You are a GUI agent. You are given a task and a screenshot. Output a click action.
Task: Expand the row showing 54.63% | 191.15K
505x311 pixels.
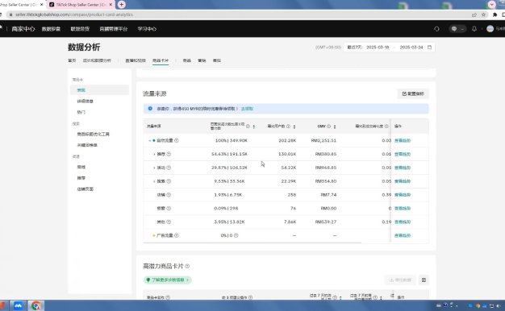click(x=154, y=154)
